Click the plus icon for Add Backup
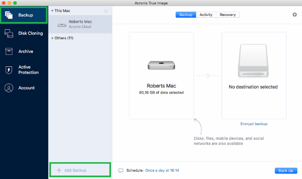The height and width of the screenshot is (179, 302). 59,170
